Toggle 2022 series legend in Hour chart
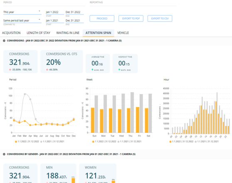 pyautogui.click(x=181, y=142)
